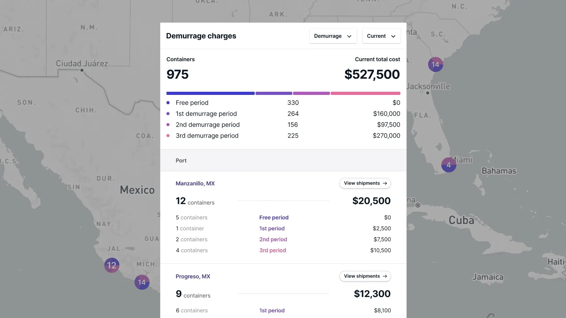Select the 1st demurrage period row
Viewport: 566px width, 318px height.
click(206, 114)
